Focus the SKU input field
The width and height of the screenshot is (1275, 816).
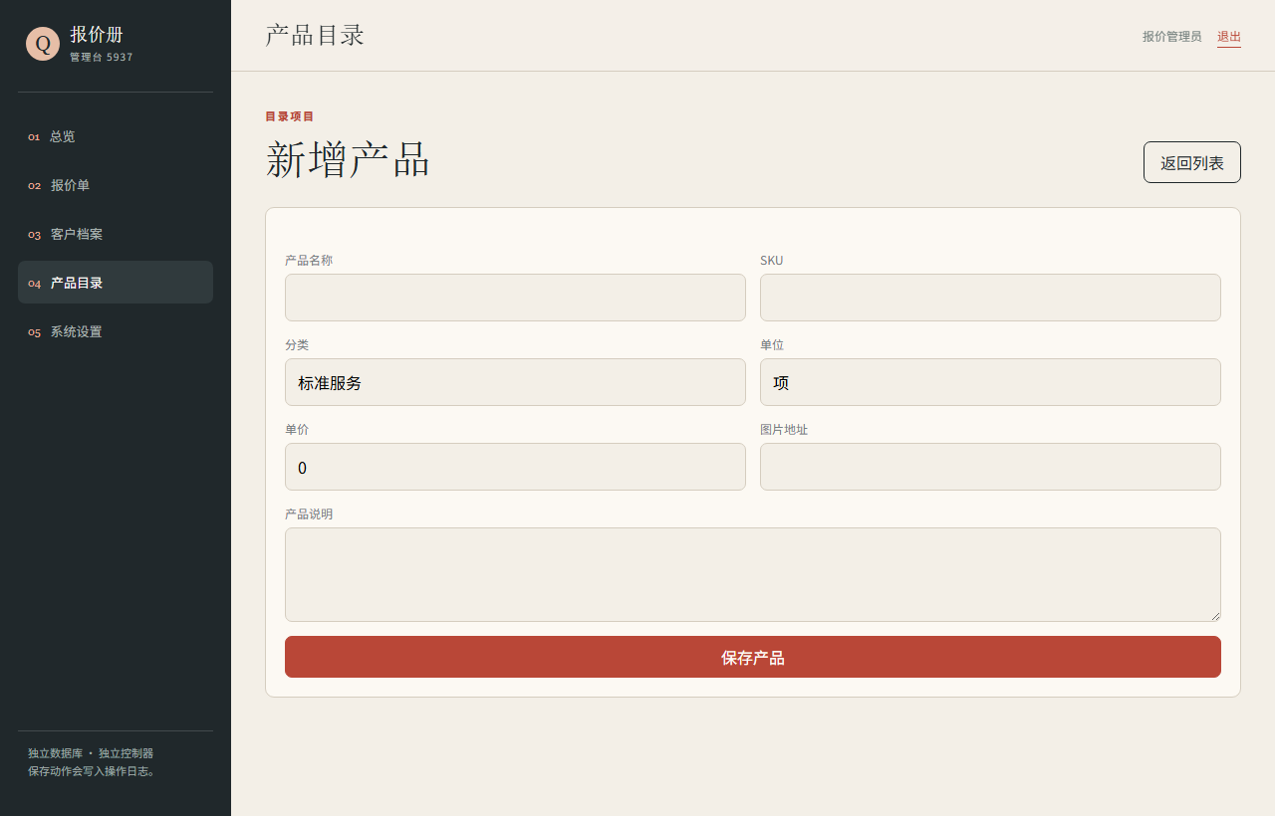point(990,298)
